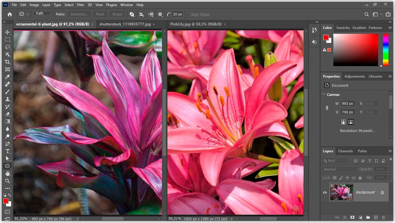Toggle the type layers filter
395x223 pixels.
(x=370, y=161)
